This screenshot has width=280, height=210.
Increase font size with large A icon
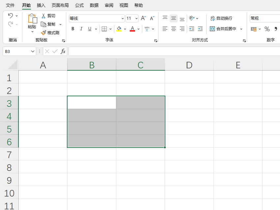(x=143, y=18)
